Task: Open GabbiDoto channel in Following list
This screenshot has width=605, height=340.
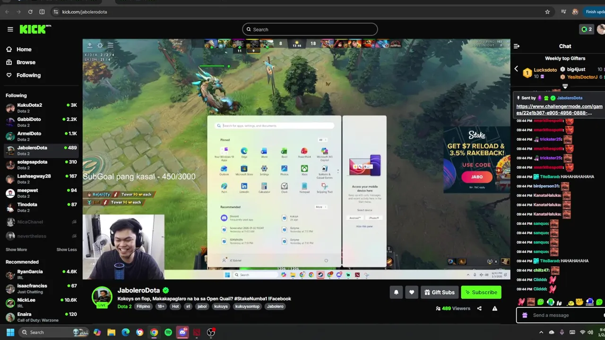Action: (41, 122)
